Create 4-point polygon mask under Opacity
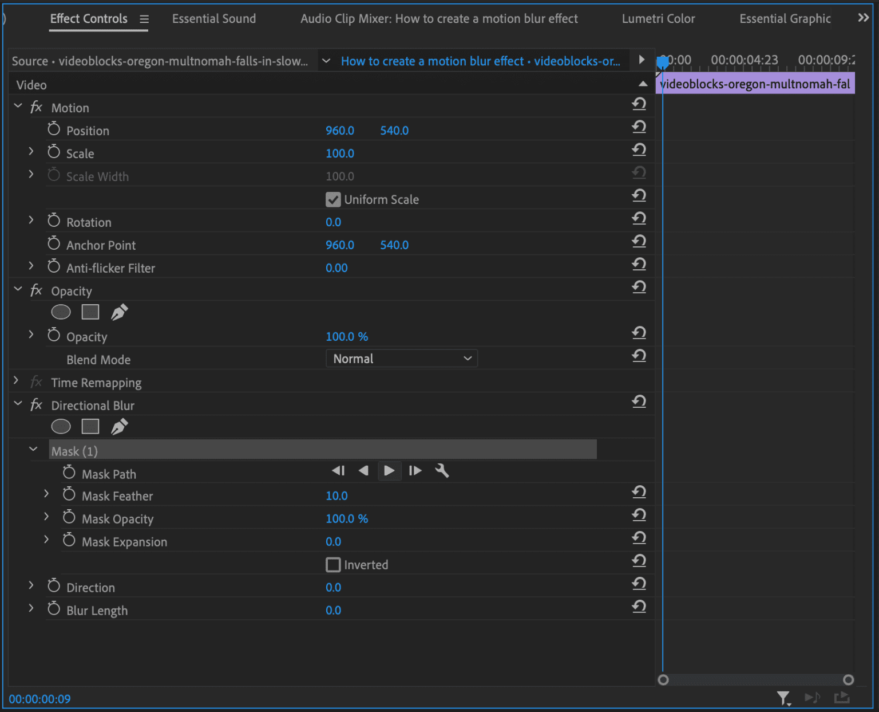Viewport: 879px width, 712px height. coord(90,312)
